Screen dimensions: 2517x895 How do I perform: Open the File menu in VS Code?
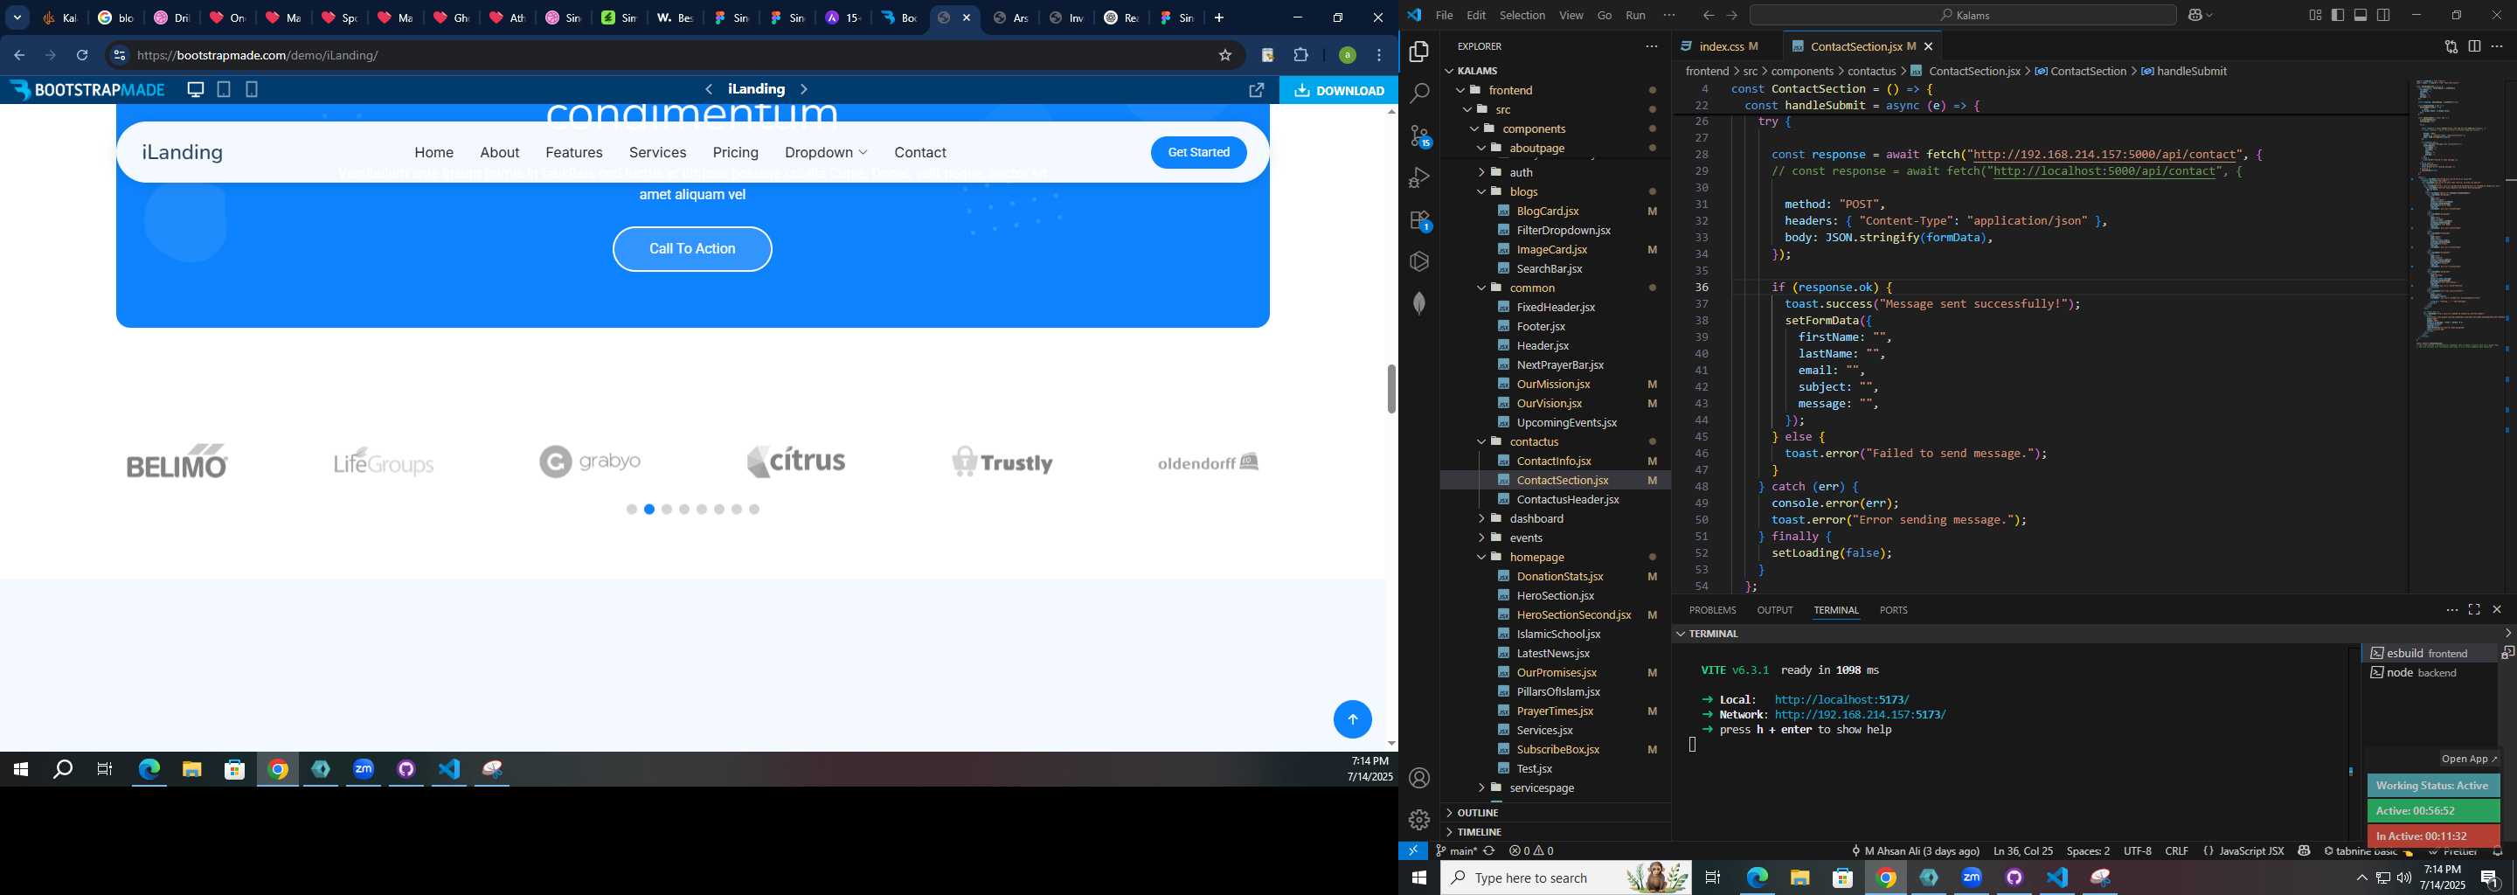point(1443,16)
